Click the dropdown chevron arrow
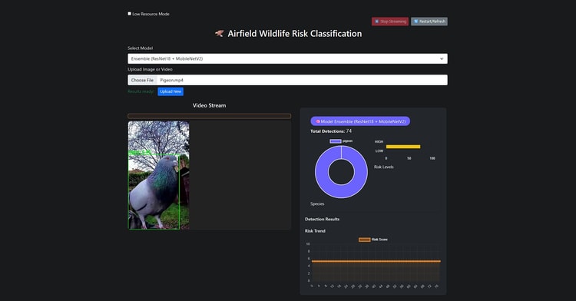The image size is (576, 301). [x=442, y=58]
